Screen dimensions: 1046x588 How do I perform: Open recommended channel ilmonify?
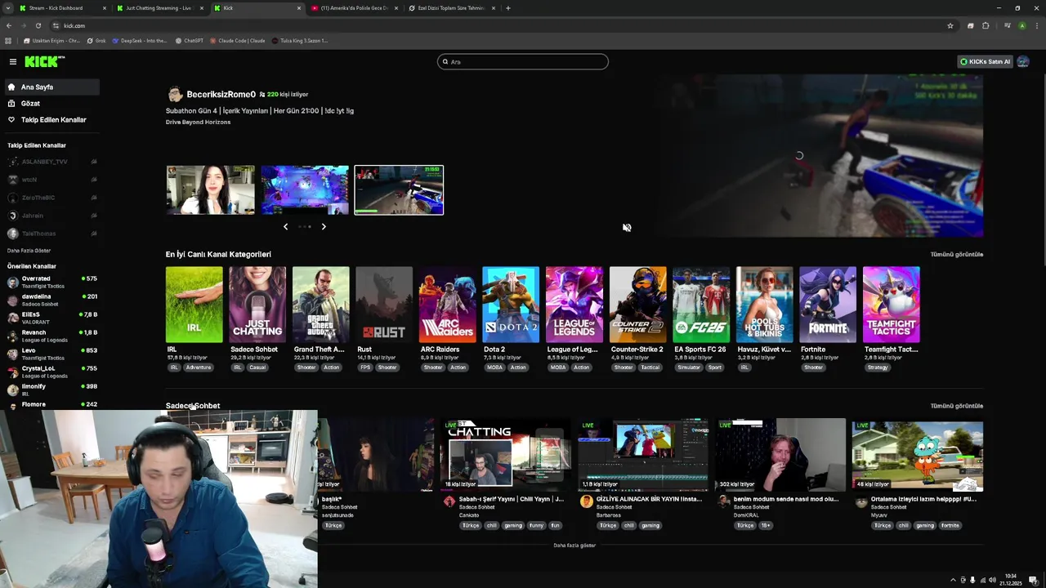(x=51, y=390)
